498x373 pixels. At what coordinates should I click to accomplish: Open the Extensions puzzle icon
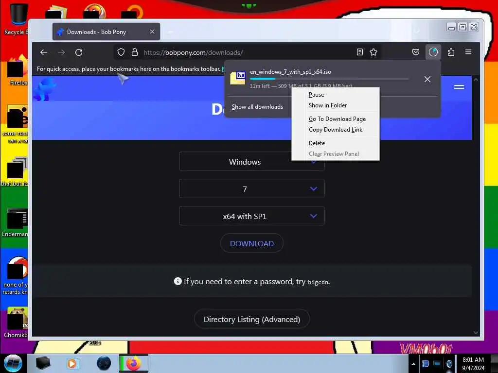coord(451,52)
